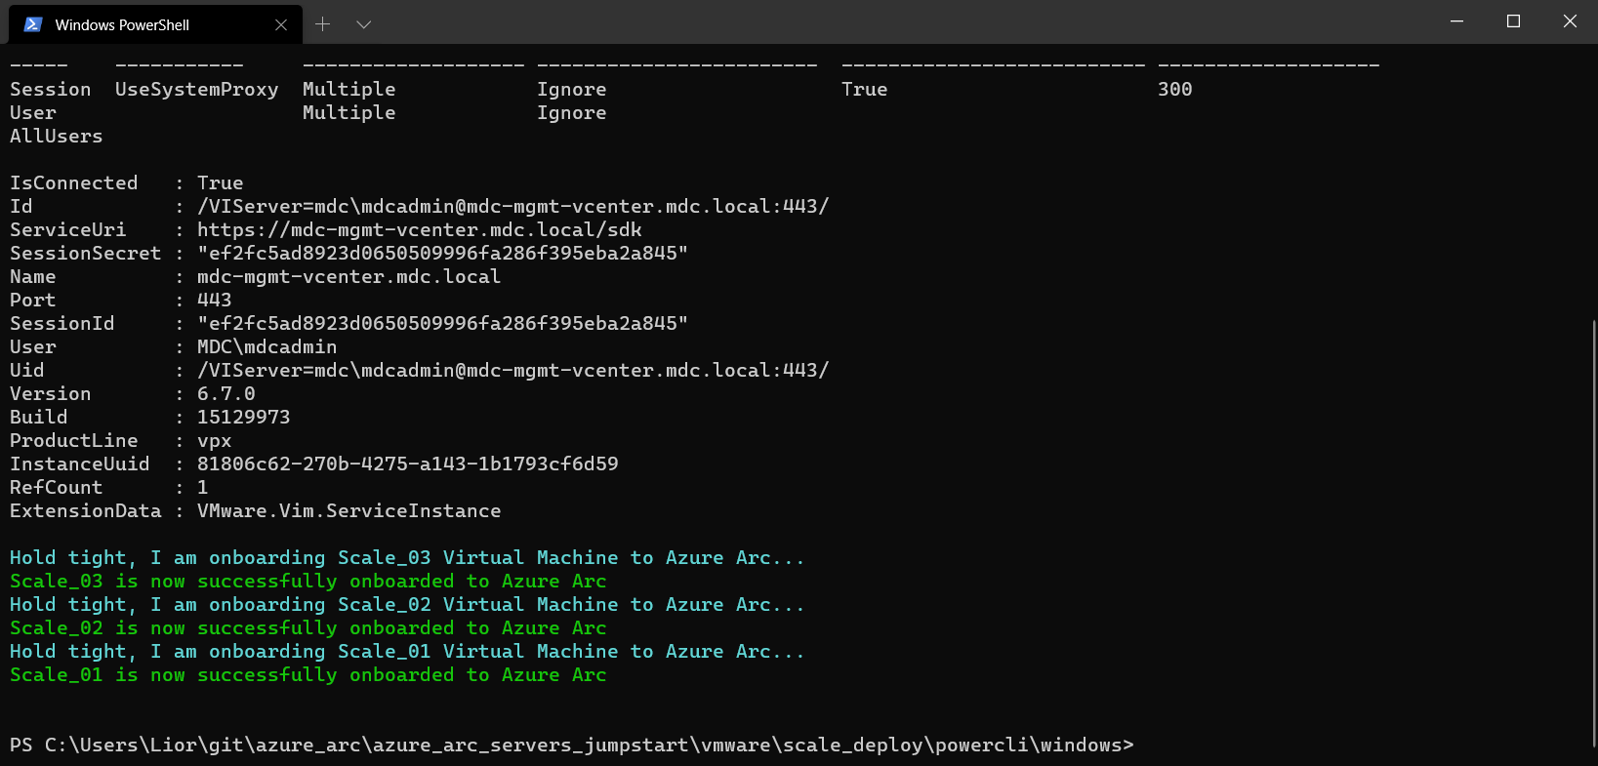Image resolution: width=1598 pixels, height=766 pixels.
Task: Click the SessionId hash value
Action: pos(442,324)
